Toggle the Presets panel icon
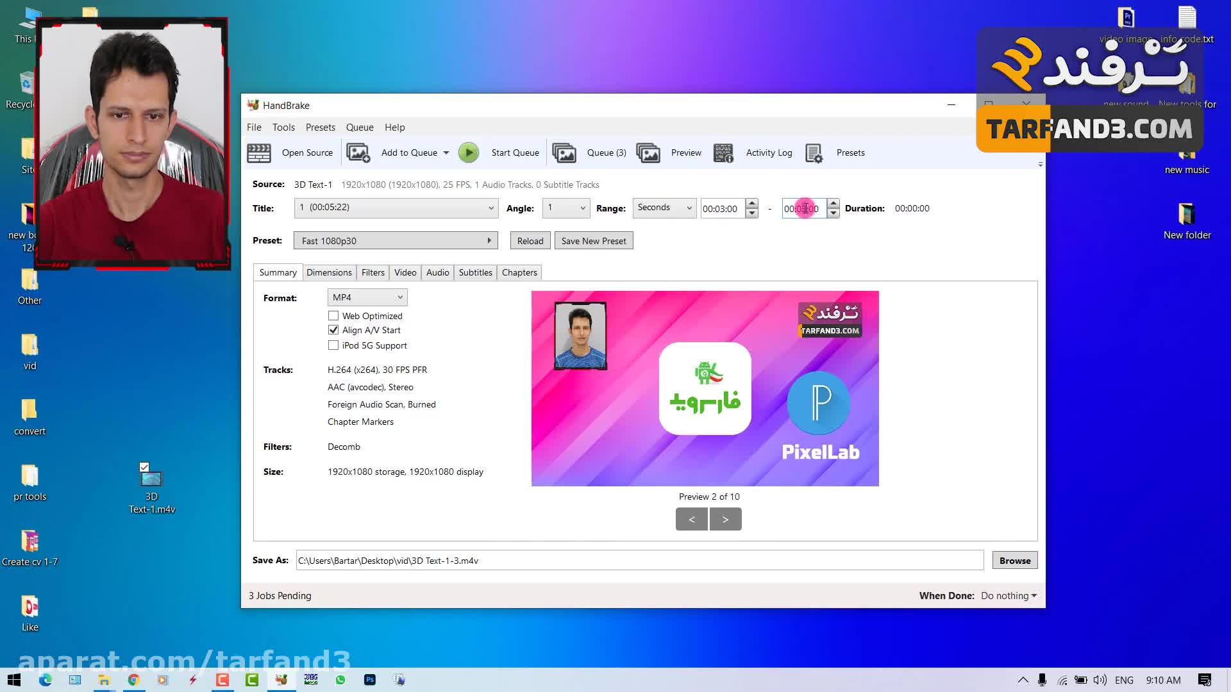The height and width of the screenshot is (692, 1231). coord(814,153)
